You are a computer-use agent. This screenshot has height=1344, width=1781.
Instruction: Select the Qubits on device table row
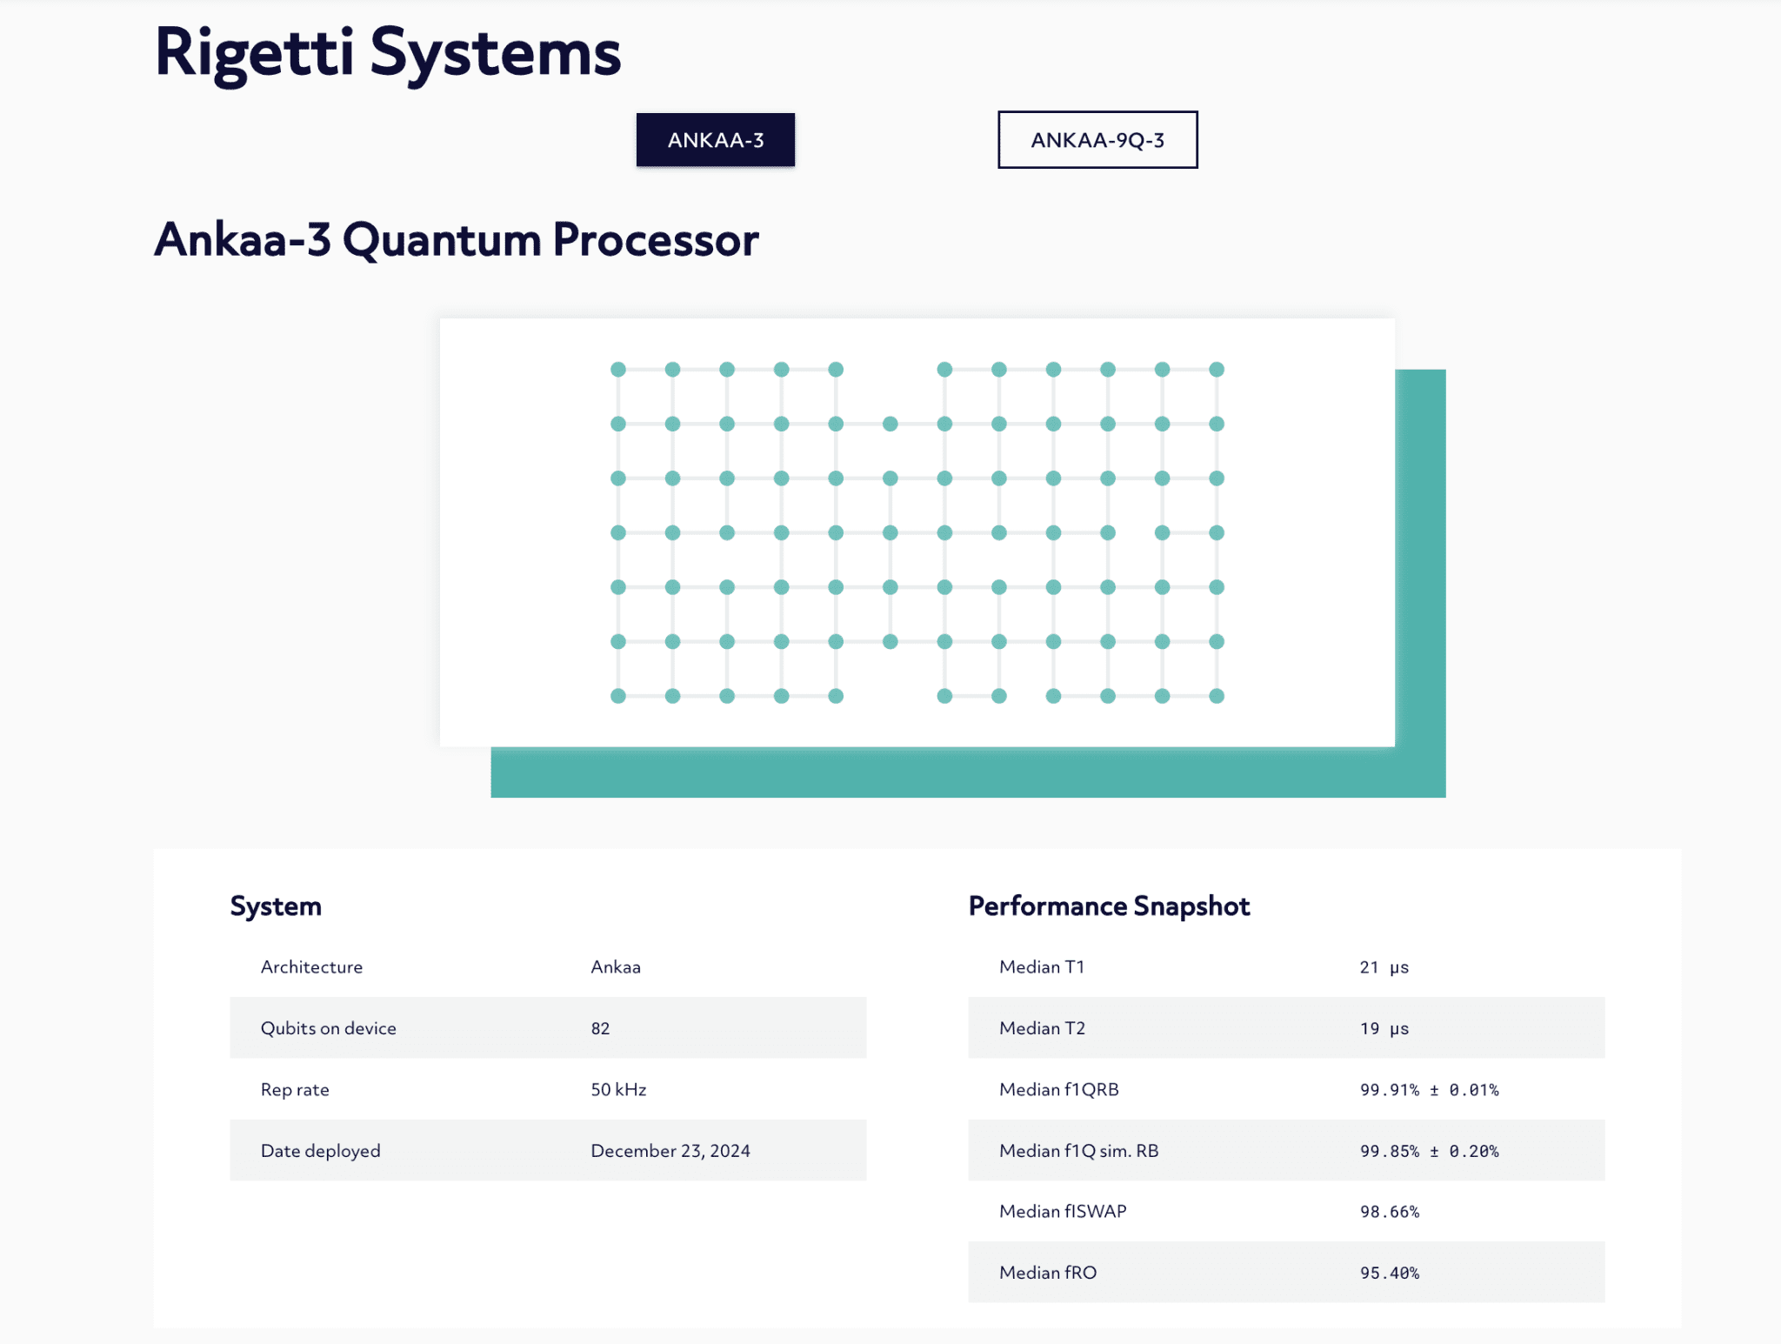[548, 1027]
